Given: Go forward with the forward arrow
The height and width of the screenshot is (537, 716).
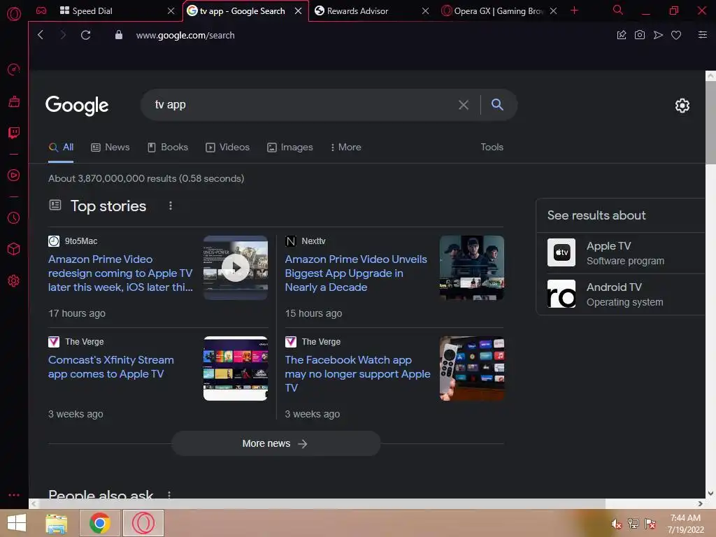Looking at the screenshot, I should point(63,35).
